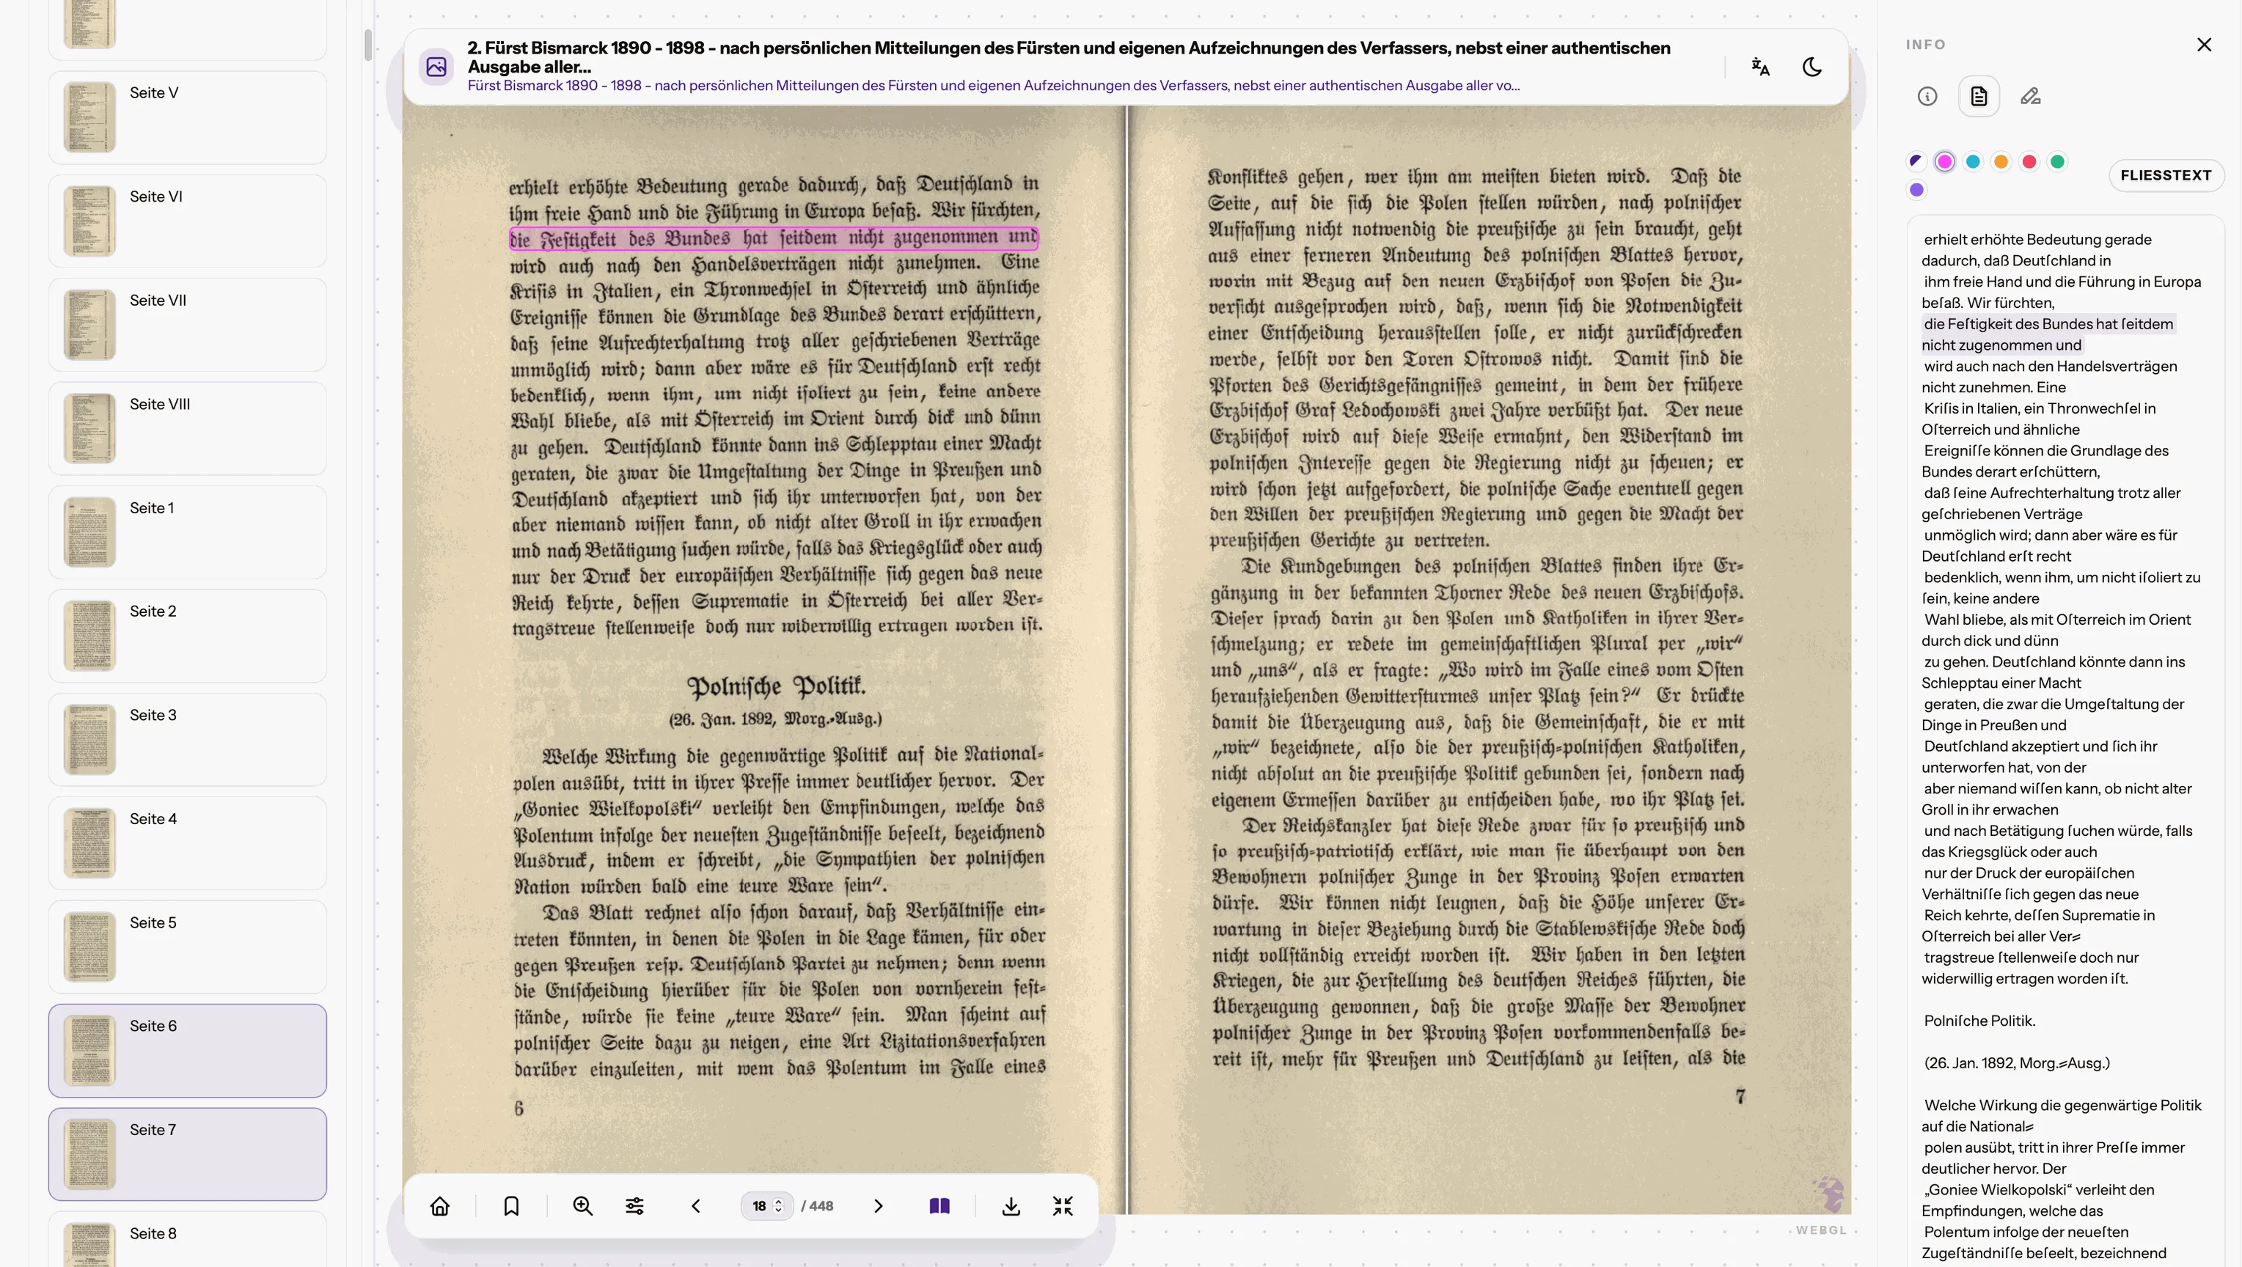
Task: Select the green highlight color
Action: 2057,161
